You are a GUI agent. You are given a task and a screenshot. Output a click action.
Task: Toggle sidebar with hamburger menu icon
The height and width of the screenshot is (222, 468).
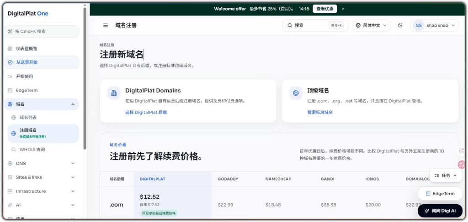tap(106, 26)
